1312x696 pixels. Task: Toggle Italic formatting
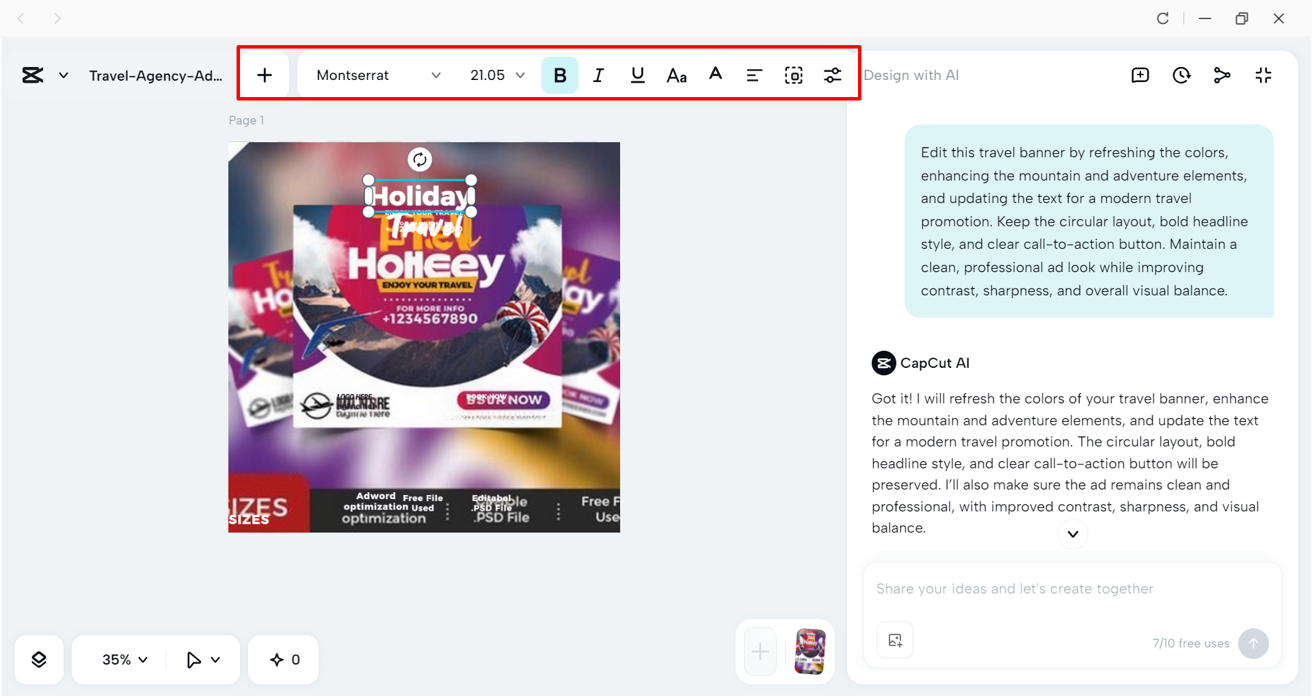tap(599, 75)
